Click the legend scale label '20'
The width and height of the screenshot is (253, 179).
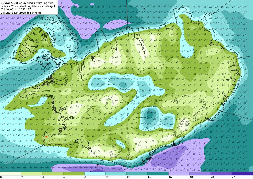tap(212, 177)
